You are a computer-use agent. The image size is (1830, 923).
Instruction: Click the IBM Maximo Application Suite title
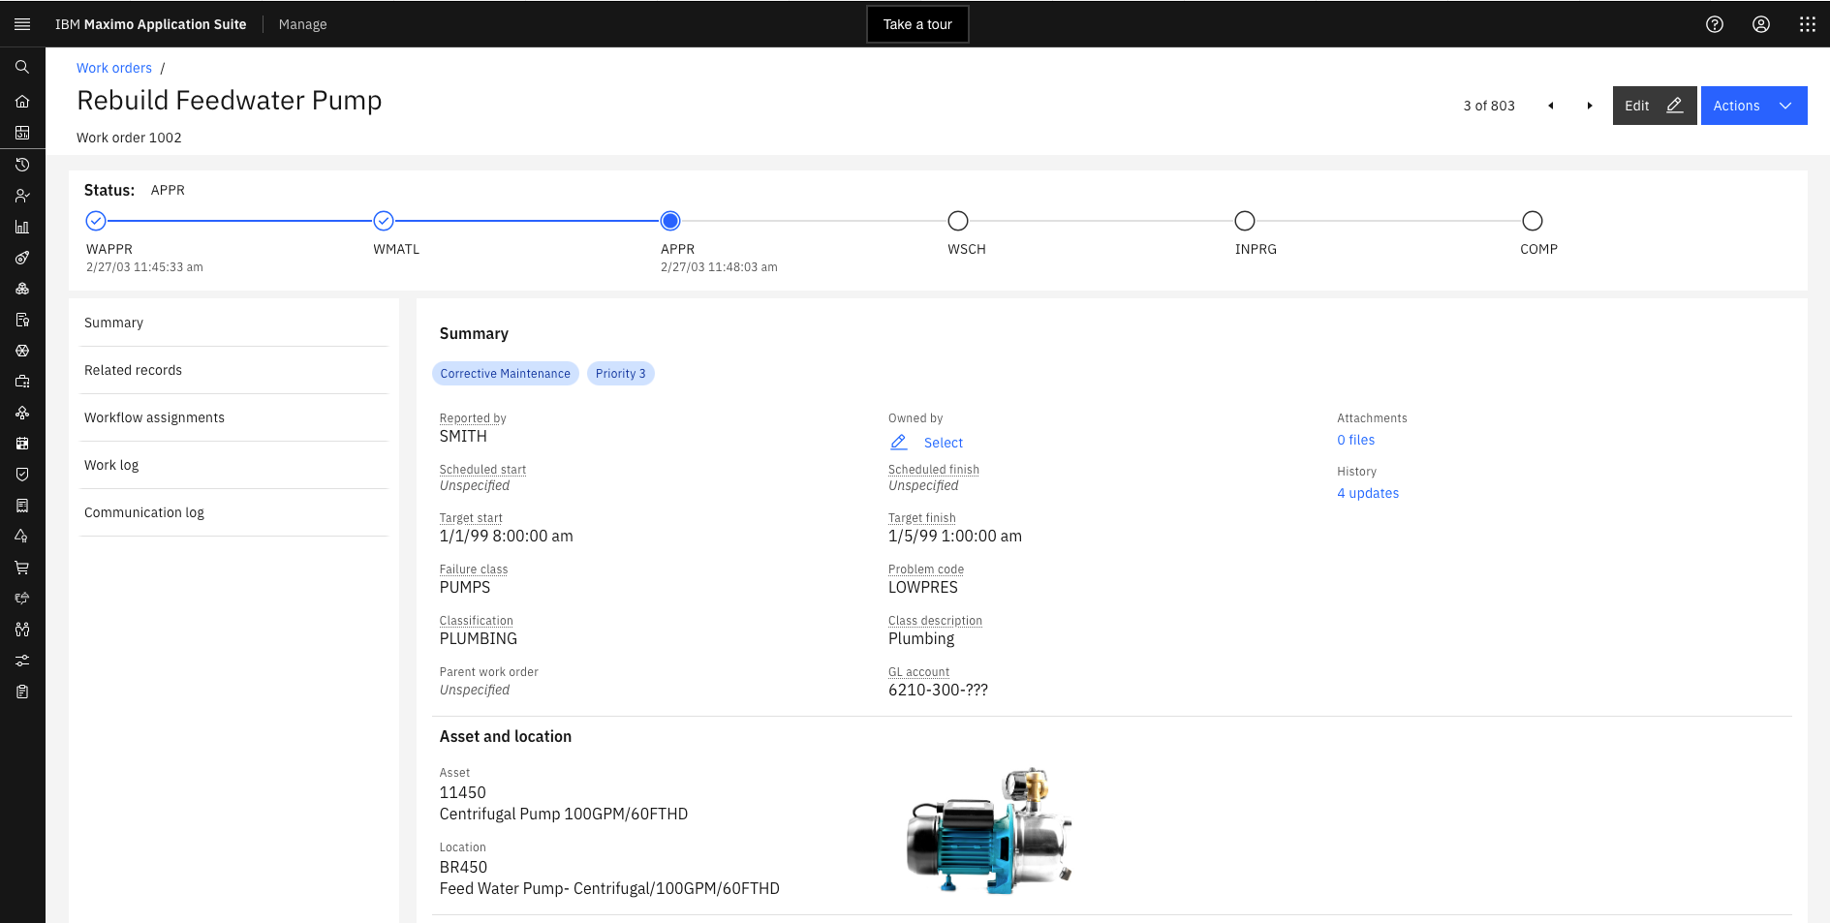click(x=150, y=24)
